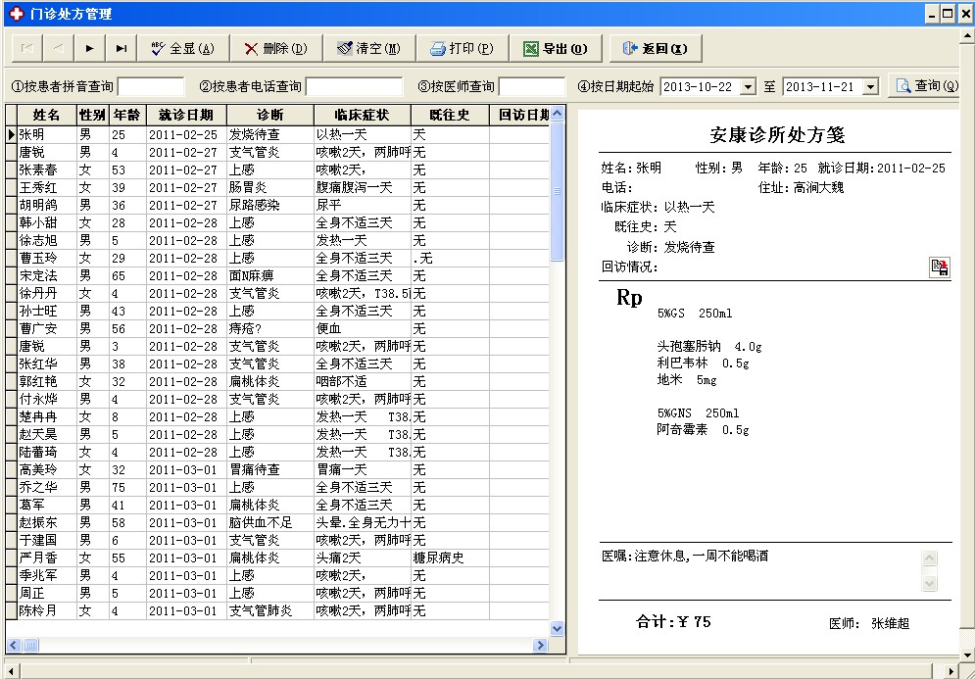Go to previous record navigation button
The width and height of the screenshot is (975, 679).
point(59,49)
